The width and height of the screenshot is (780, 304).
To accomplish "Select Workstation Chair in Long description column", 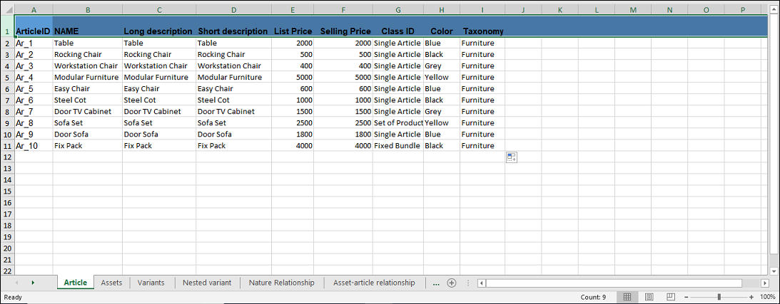I will coord(159,66).
